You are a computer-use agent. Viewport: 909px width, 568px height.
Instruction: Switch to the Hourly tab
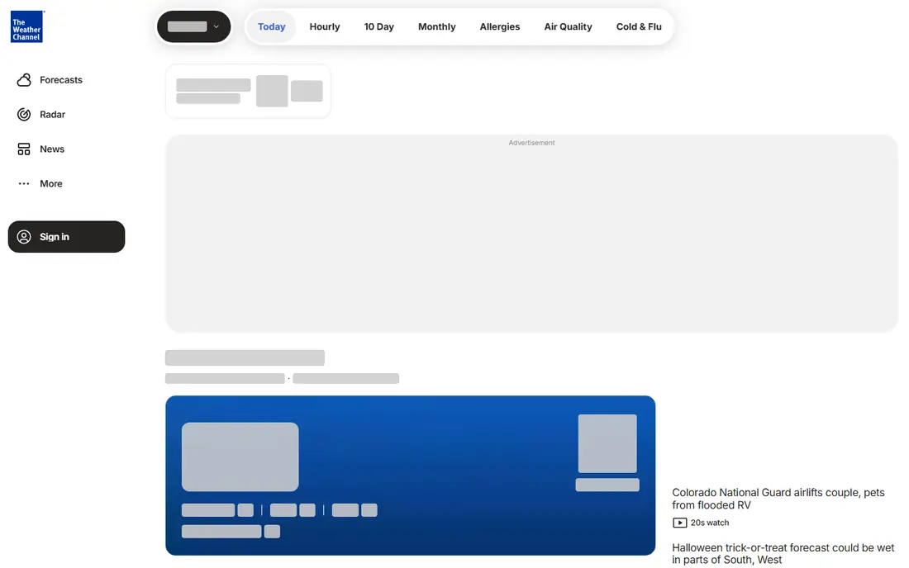(325, 26)
